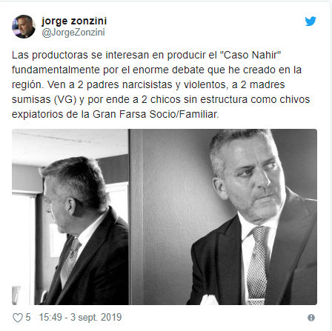Click the "(VG)" abbreviation in the tweet

64,99
